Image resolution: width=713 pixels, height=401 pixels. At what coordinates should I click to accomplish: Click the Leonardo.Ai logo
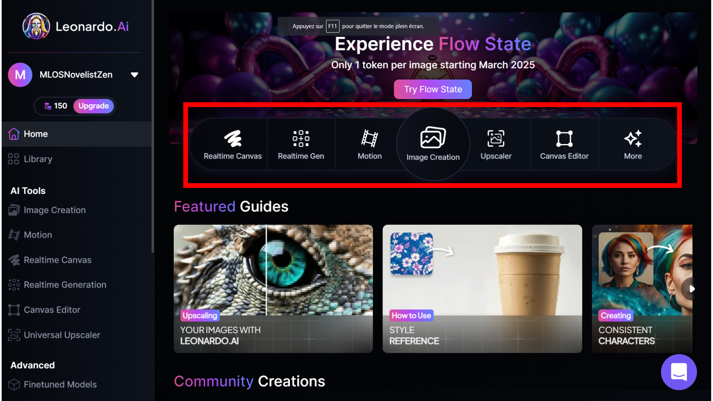coord(76,26)
